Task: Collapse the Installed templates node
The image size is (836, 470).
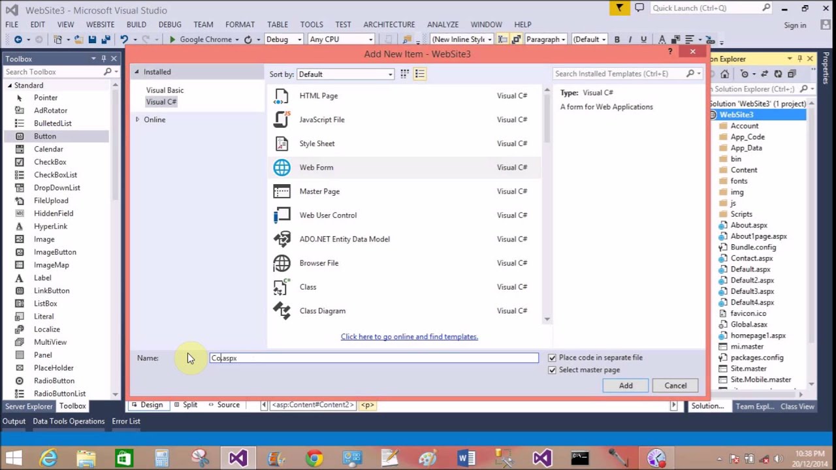Action: click(137, 72)
